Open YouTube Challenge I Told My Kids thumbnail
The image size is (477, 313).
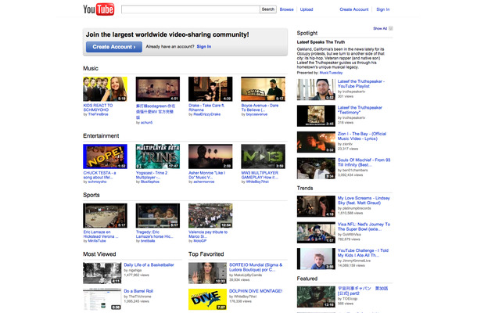pos(316,258)
